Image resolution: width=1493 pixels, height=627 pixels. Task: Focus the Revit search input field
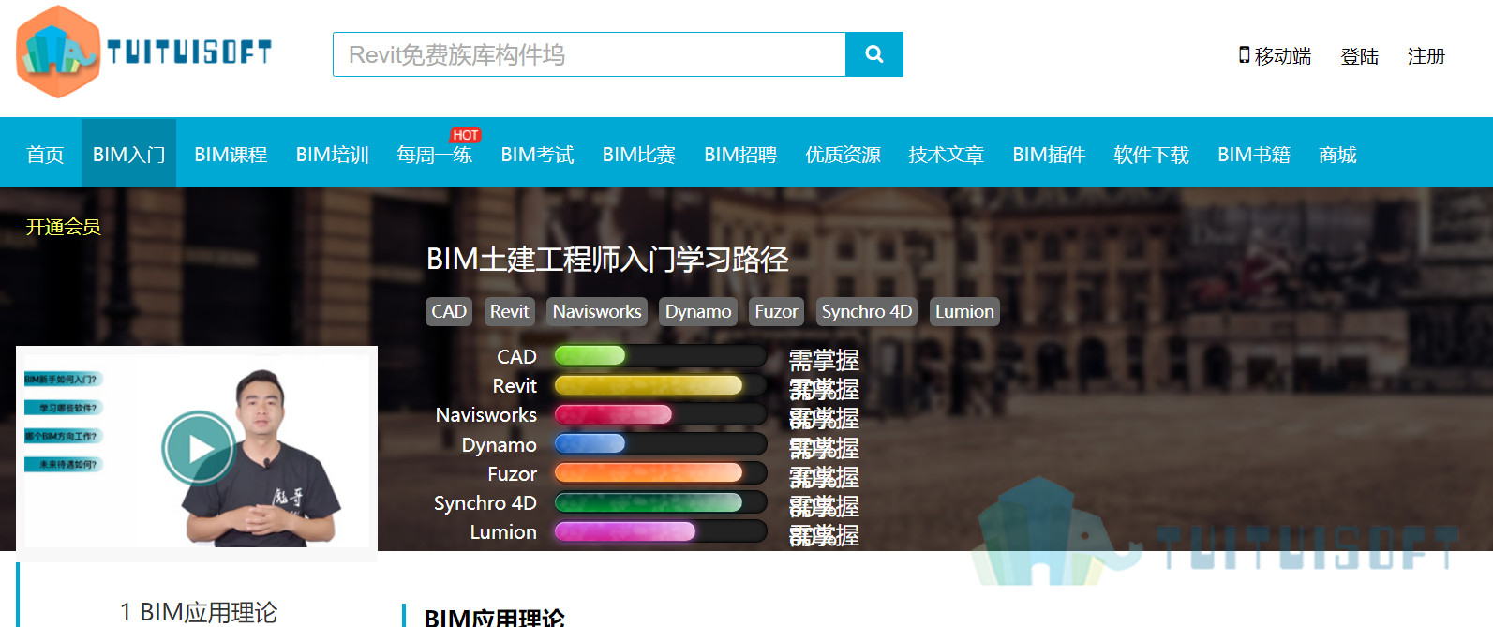(590, 54)
